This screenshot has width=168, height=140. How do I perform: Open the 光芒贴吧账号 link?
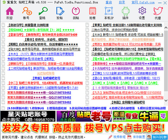coord(46,73)
